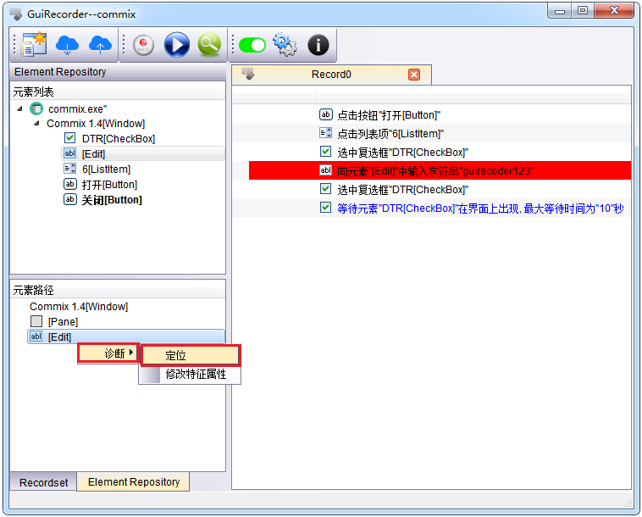Select the Record0 tab
642x517 pixels.
[x=331, y=75]
